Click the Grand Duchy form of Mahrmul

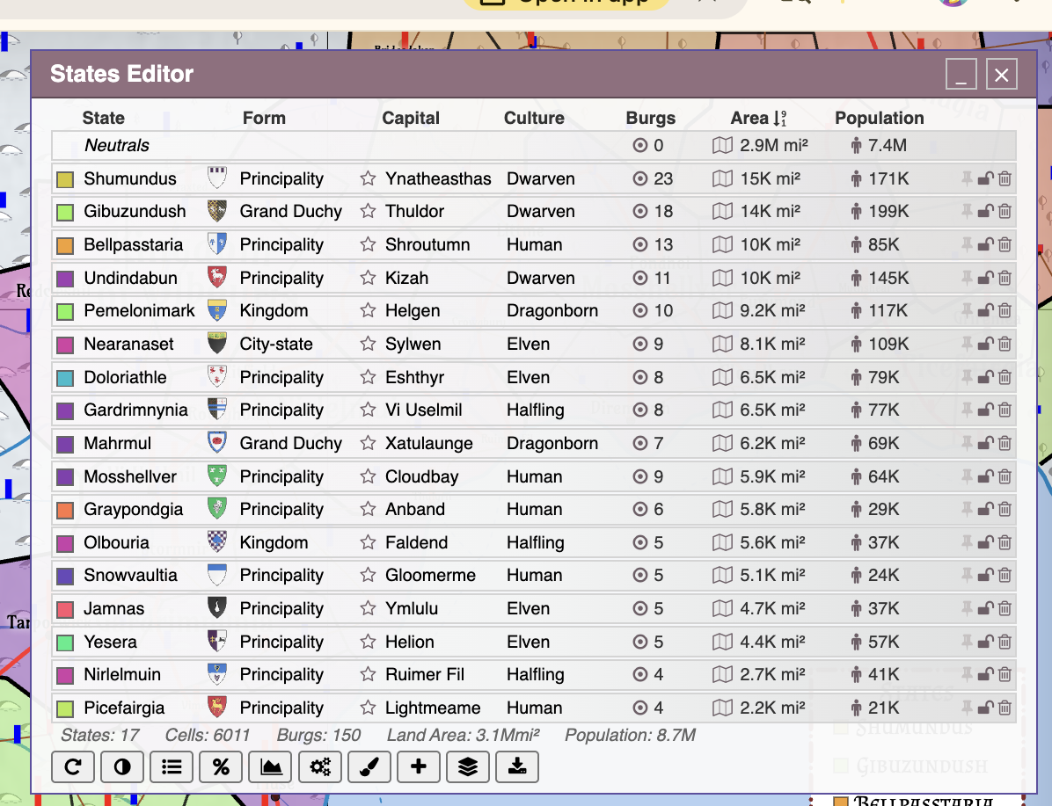point(290,443)
